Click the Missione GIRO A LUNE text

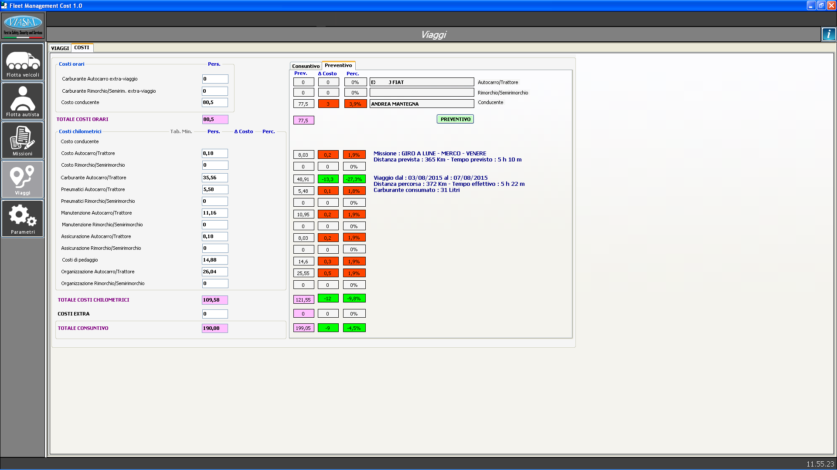430,153
